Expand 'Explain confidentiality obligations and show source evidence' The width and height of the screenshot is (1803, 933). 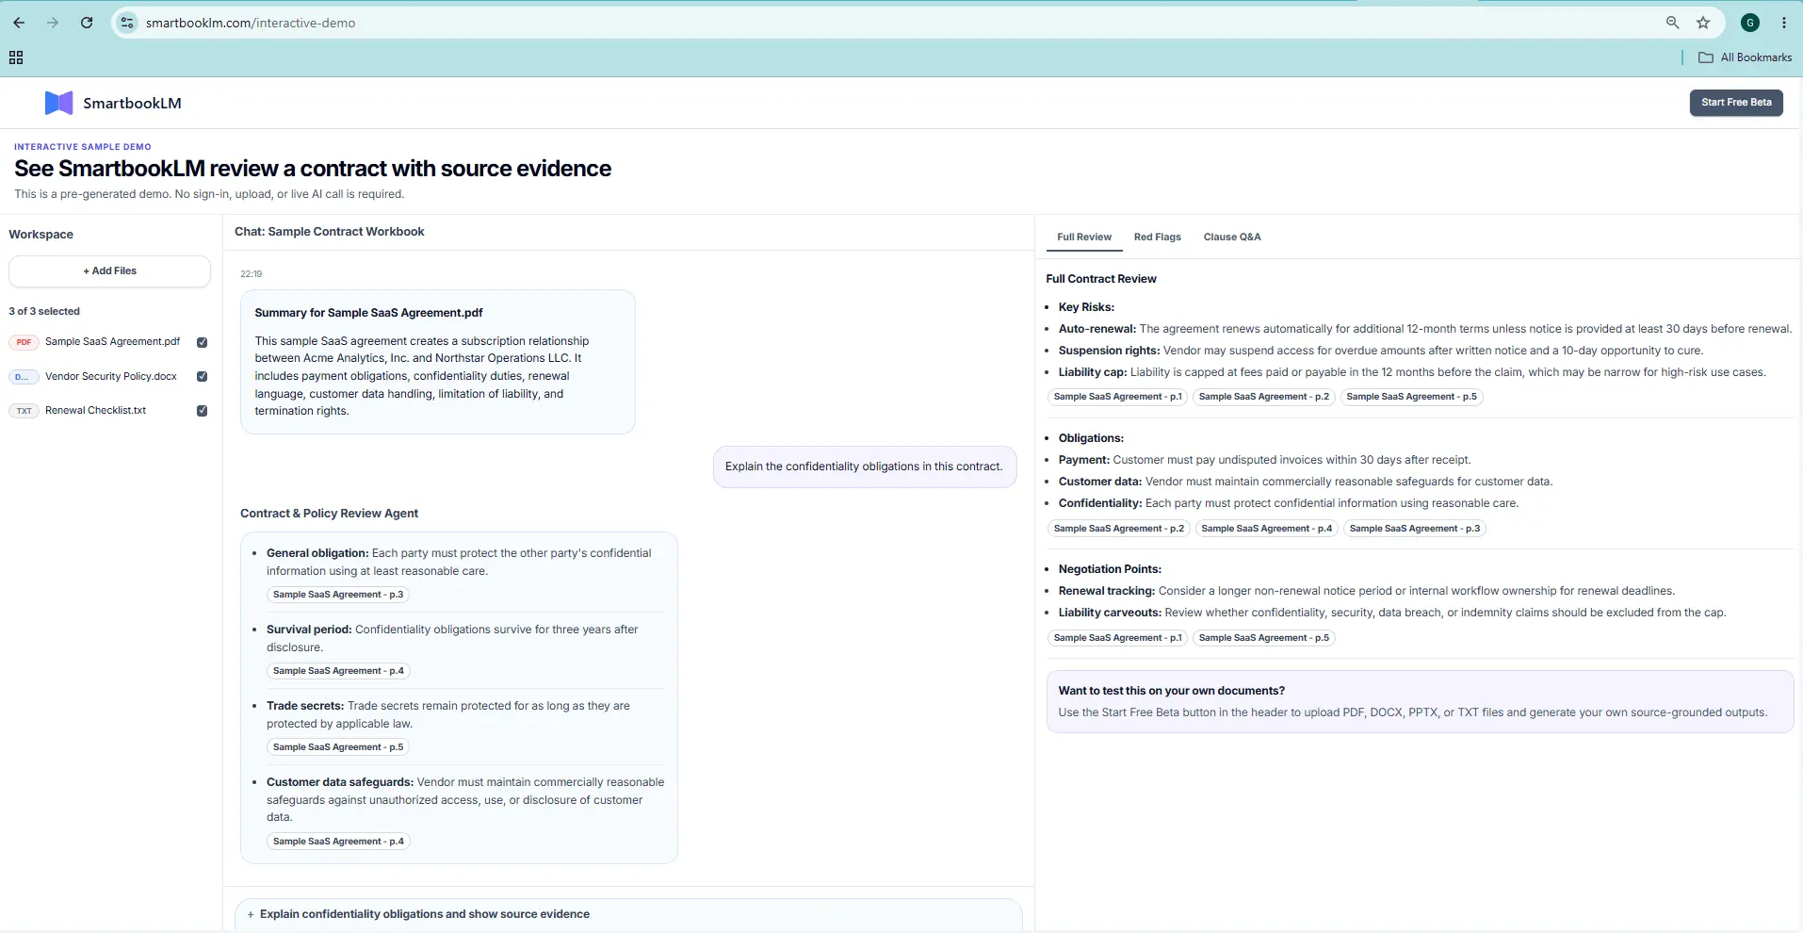point(628,914)
